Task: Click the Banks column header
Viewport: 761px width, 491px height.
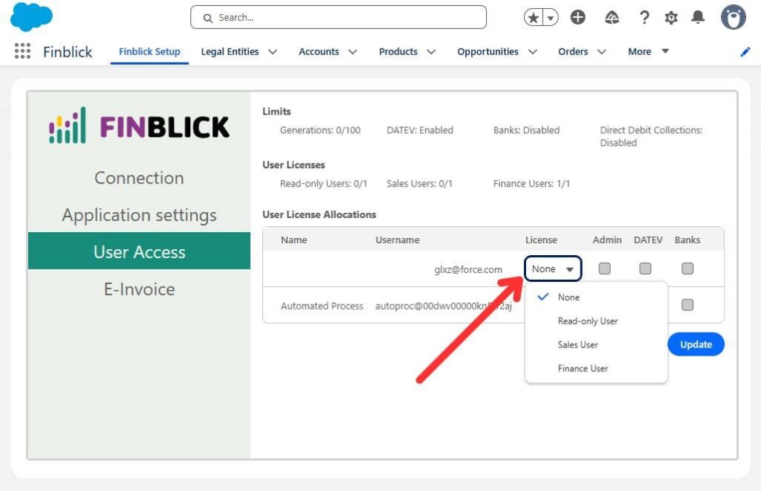Action: click(687, 240)
